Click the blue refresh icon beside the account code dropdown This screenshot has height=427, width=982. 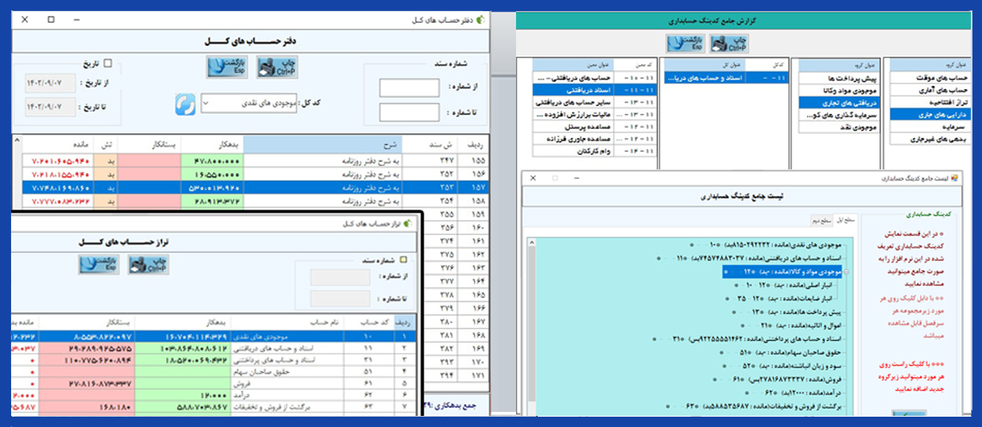tap(185, 104)
